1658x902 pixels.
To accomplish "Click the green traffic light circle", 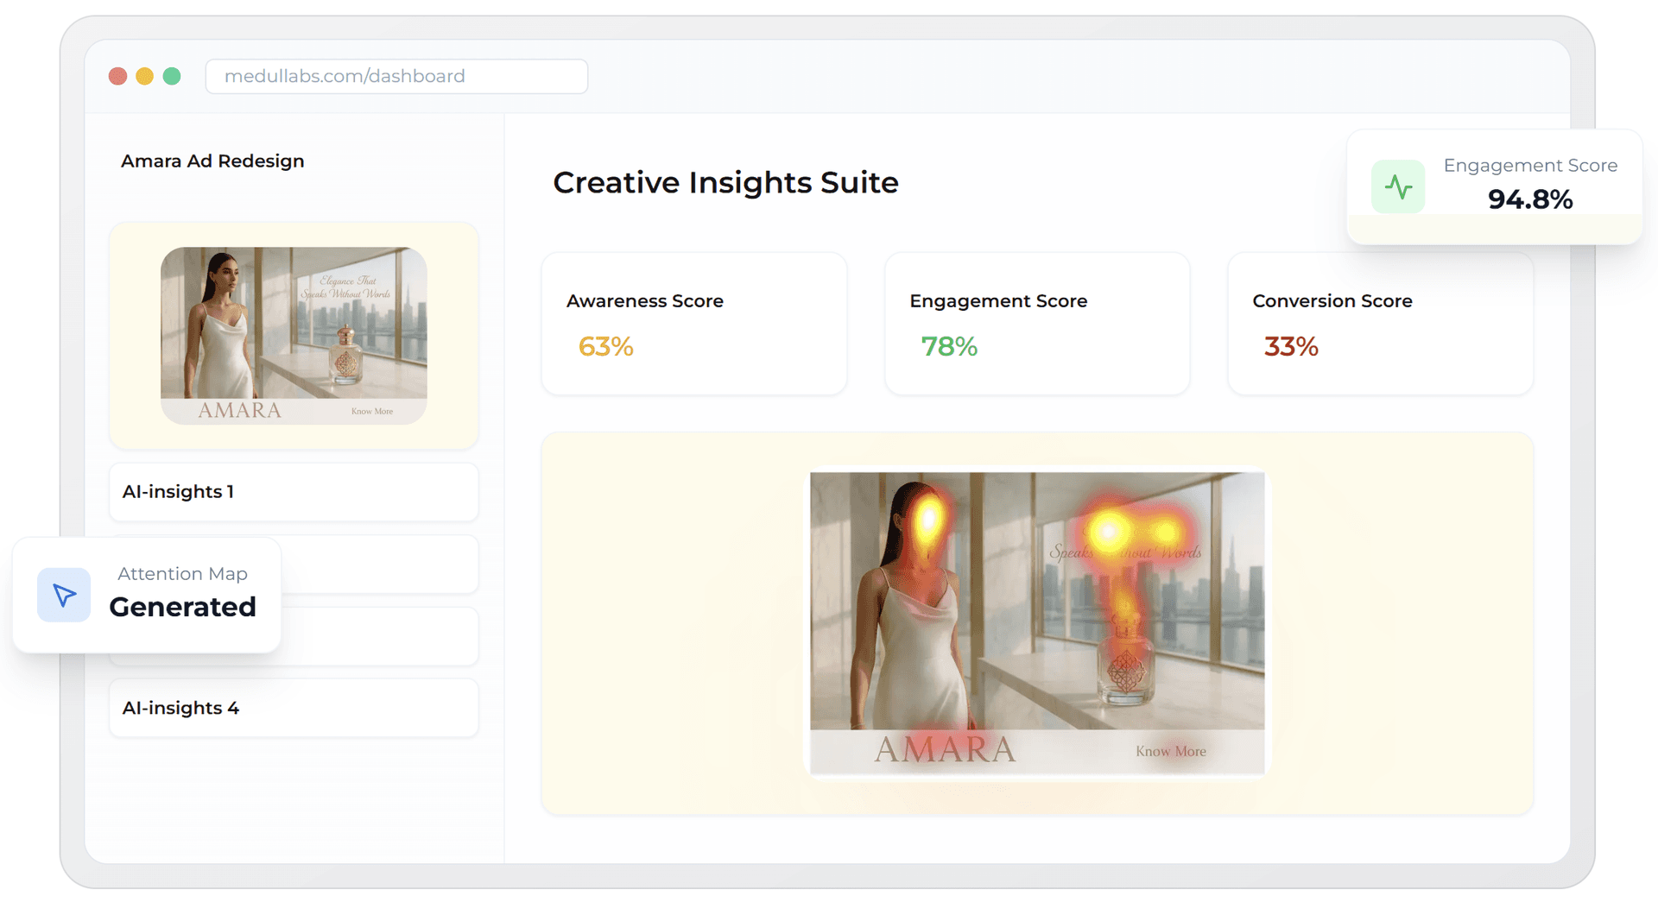I will 172,76.
